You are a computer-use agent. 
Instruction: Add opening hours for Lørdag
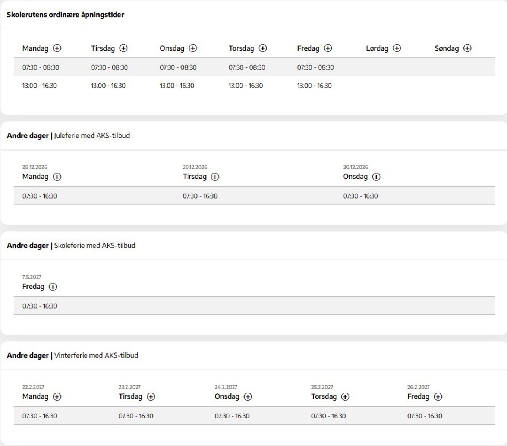tap(397, 48)
